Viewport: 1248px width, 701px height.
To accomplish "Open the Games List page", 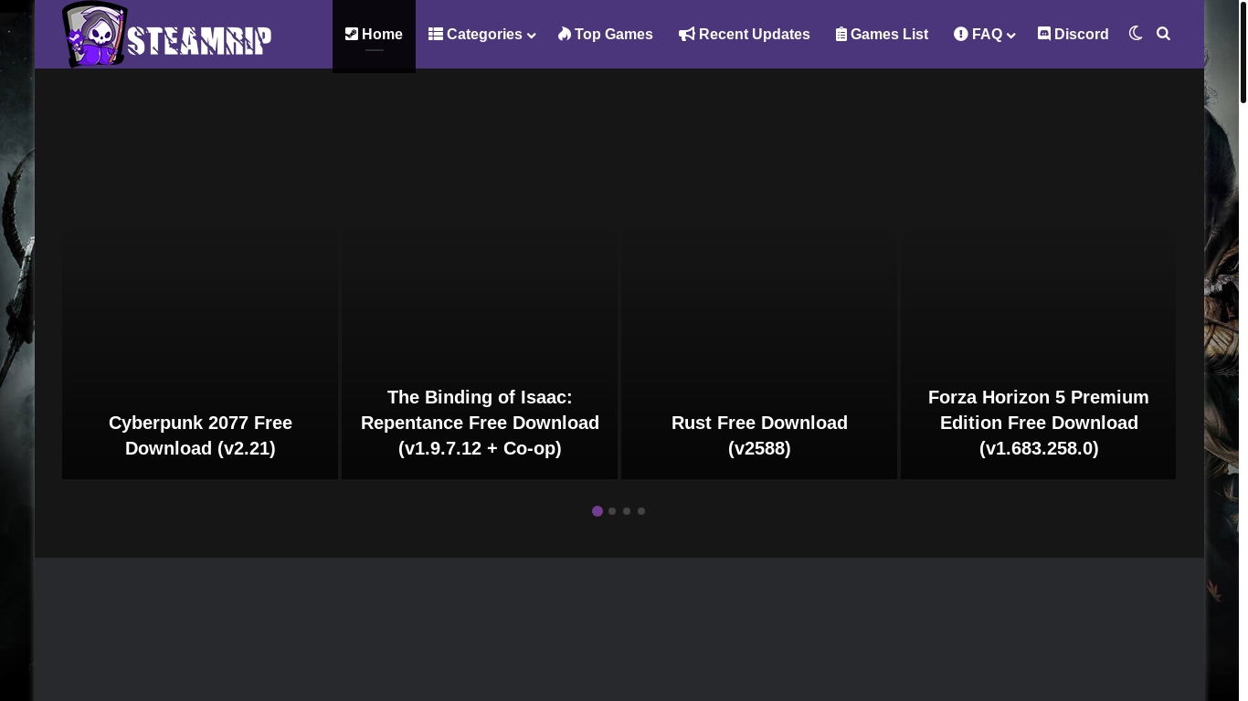I will tap(882, 35).
